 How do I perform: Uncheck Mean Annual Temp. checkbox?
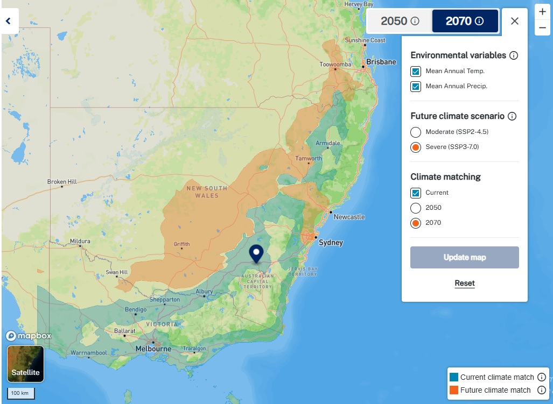tap(416, 71)
